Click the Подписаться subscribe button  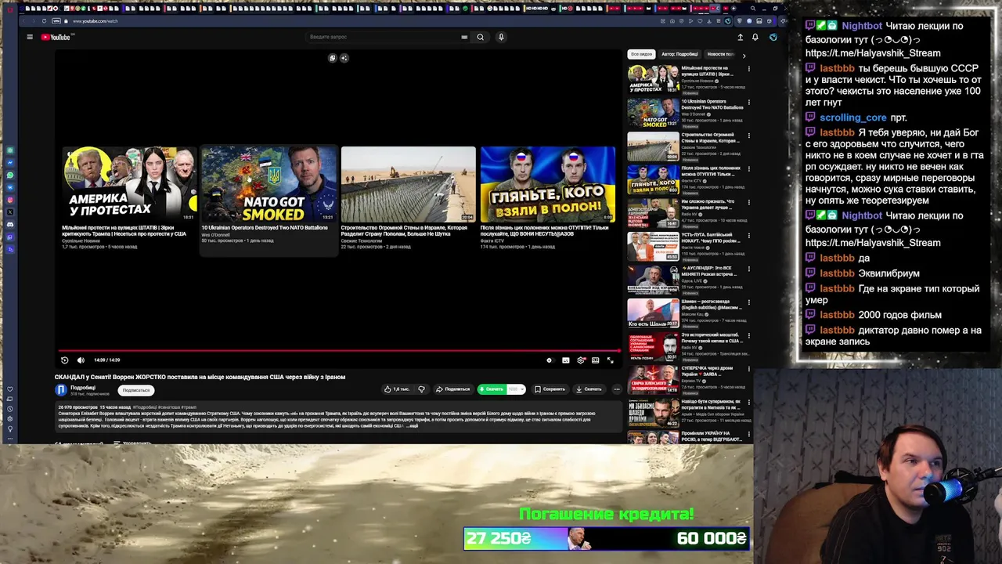point(136,390)
